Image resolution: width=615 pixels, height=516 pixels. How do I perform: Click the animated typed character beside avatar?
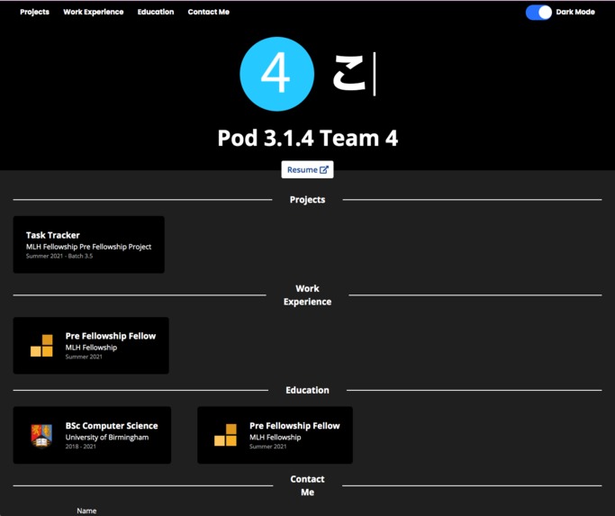pos(348,73)
